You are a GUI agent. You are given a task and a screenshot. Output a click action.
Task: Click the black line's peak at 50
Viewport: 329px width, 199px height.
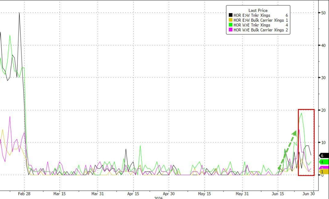(19, 13)
